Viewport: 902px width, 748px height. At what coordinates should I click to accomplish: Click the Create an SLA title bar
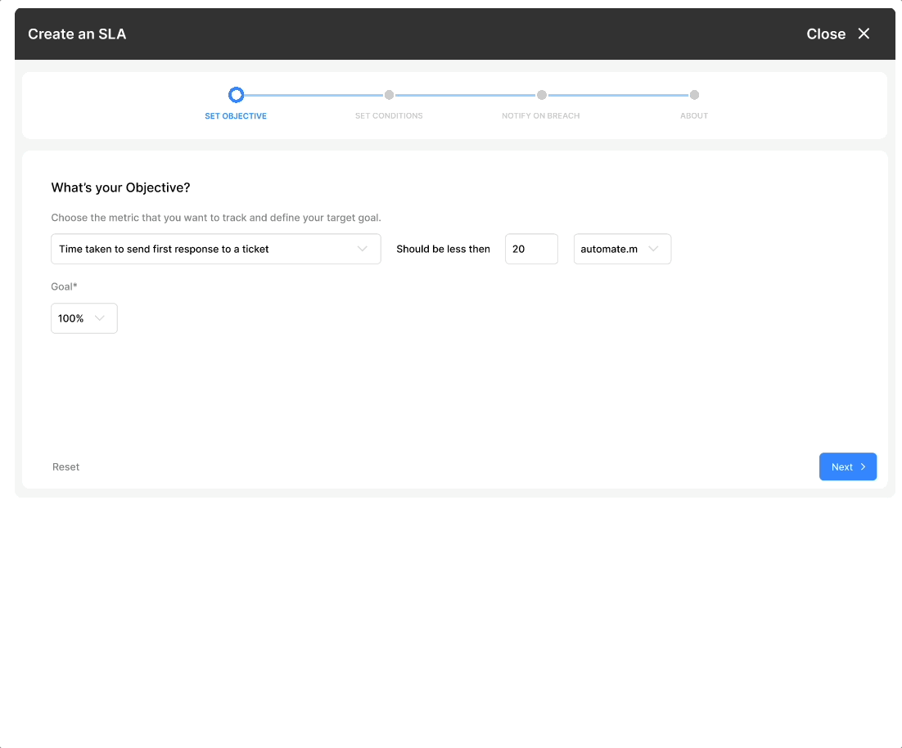[77, 34]
